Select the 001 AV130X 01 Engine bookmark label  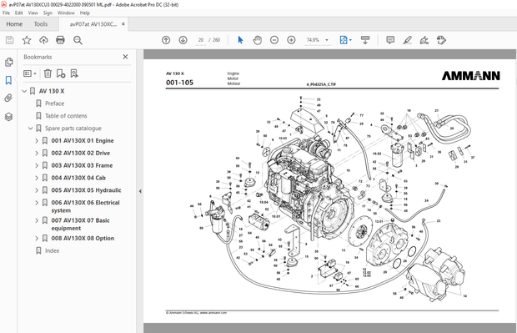(x=83, y=140)
